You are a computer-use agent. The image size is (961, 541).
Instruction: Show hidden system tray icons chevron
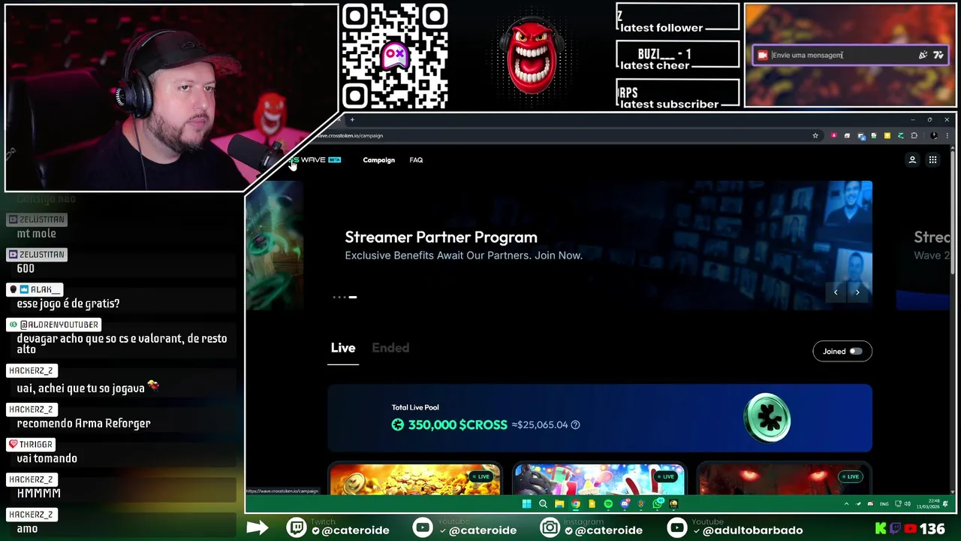[846, 503]
